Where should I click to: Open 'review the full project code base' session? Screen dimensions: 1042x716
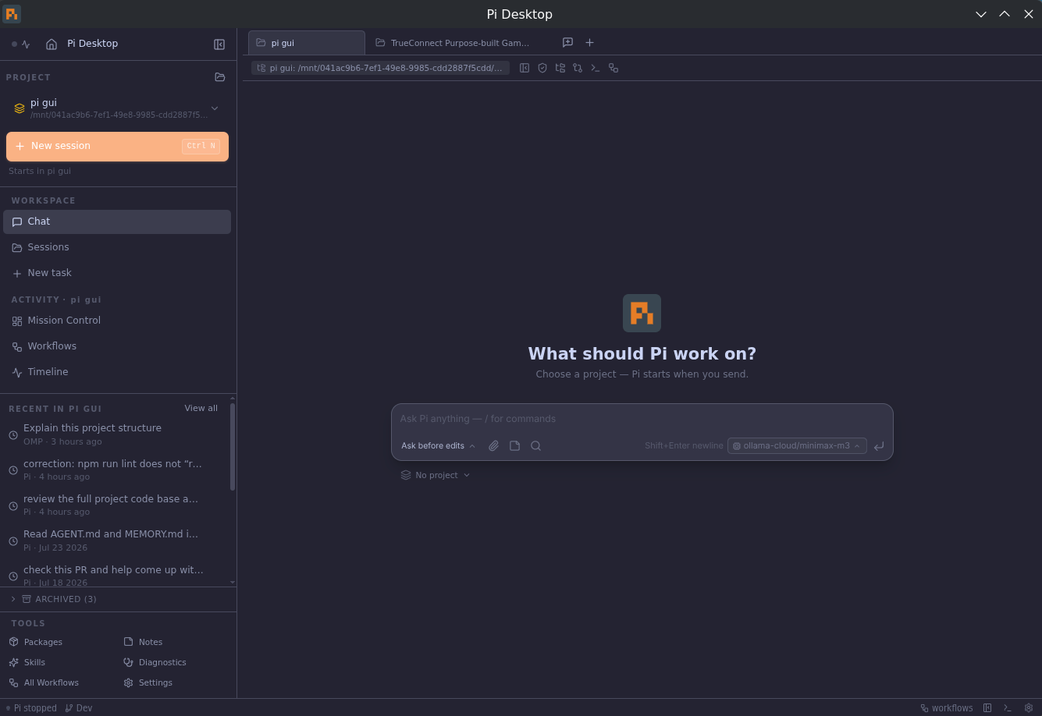[116, 505]
